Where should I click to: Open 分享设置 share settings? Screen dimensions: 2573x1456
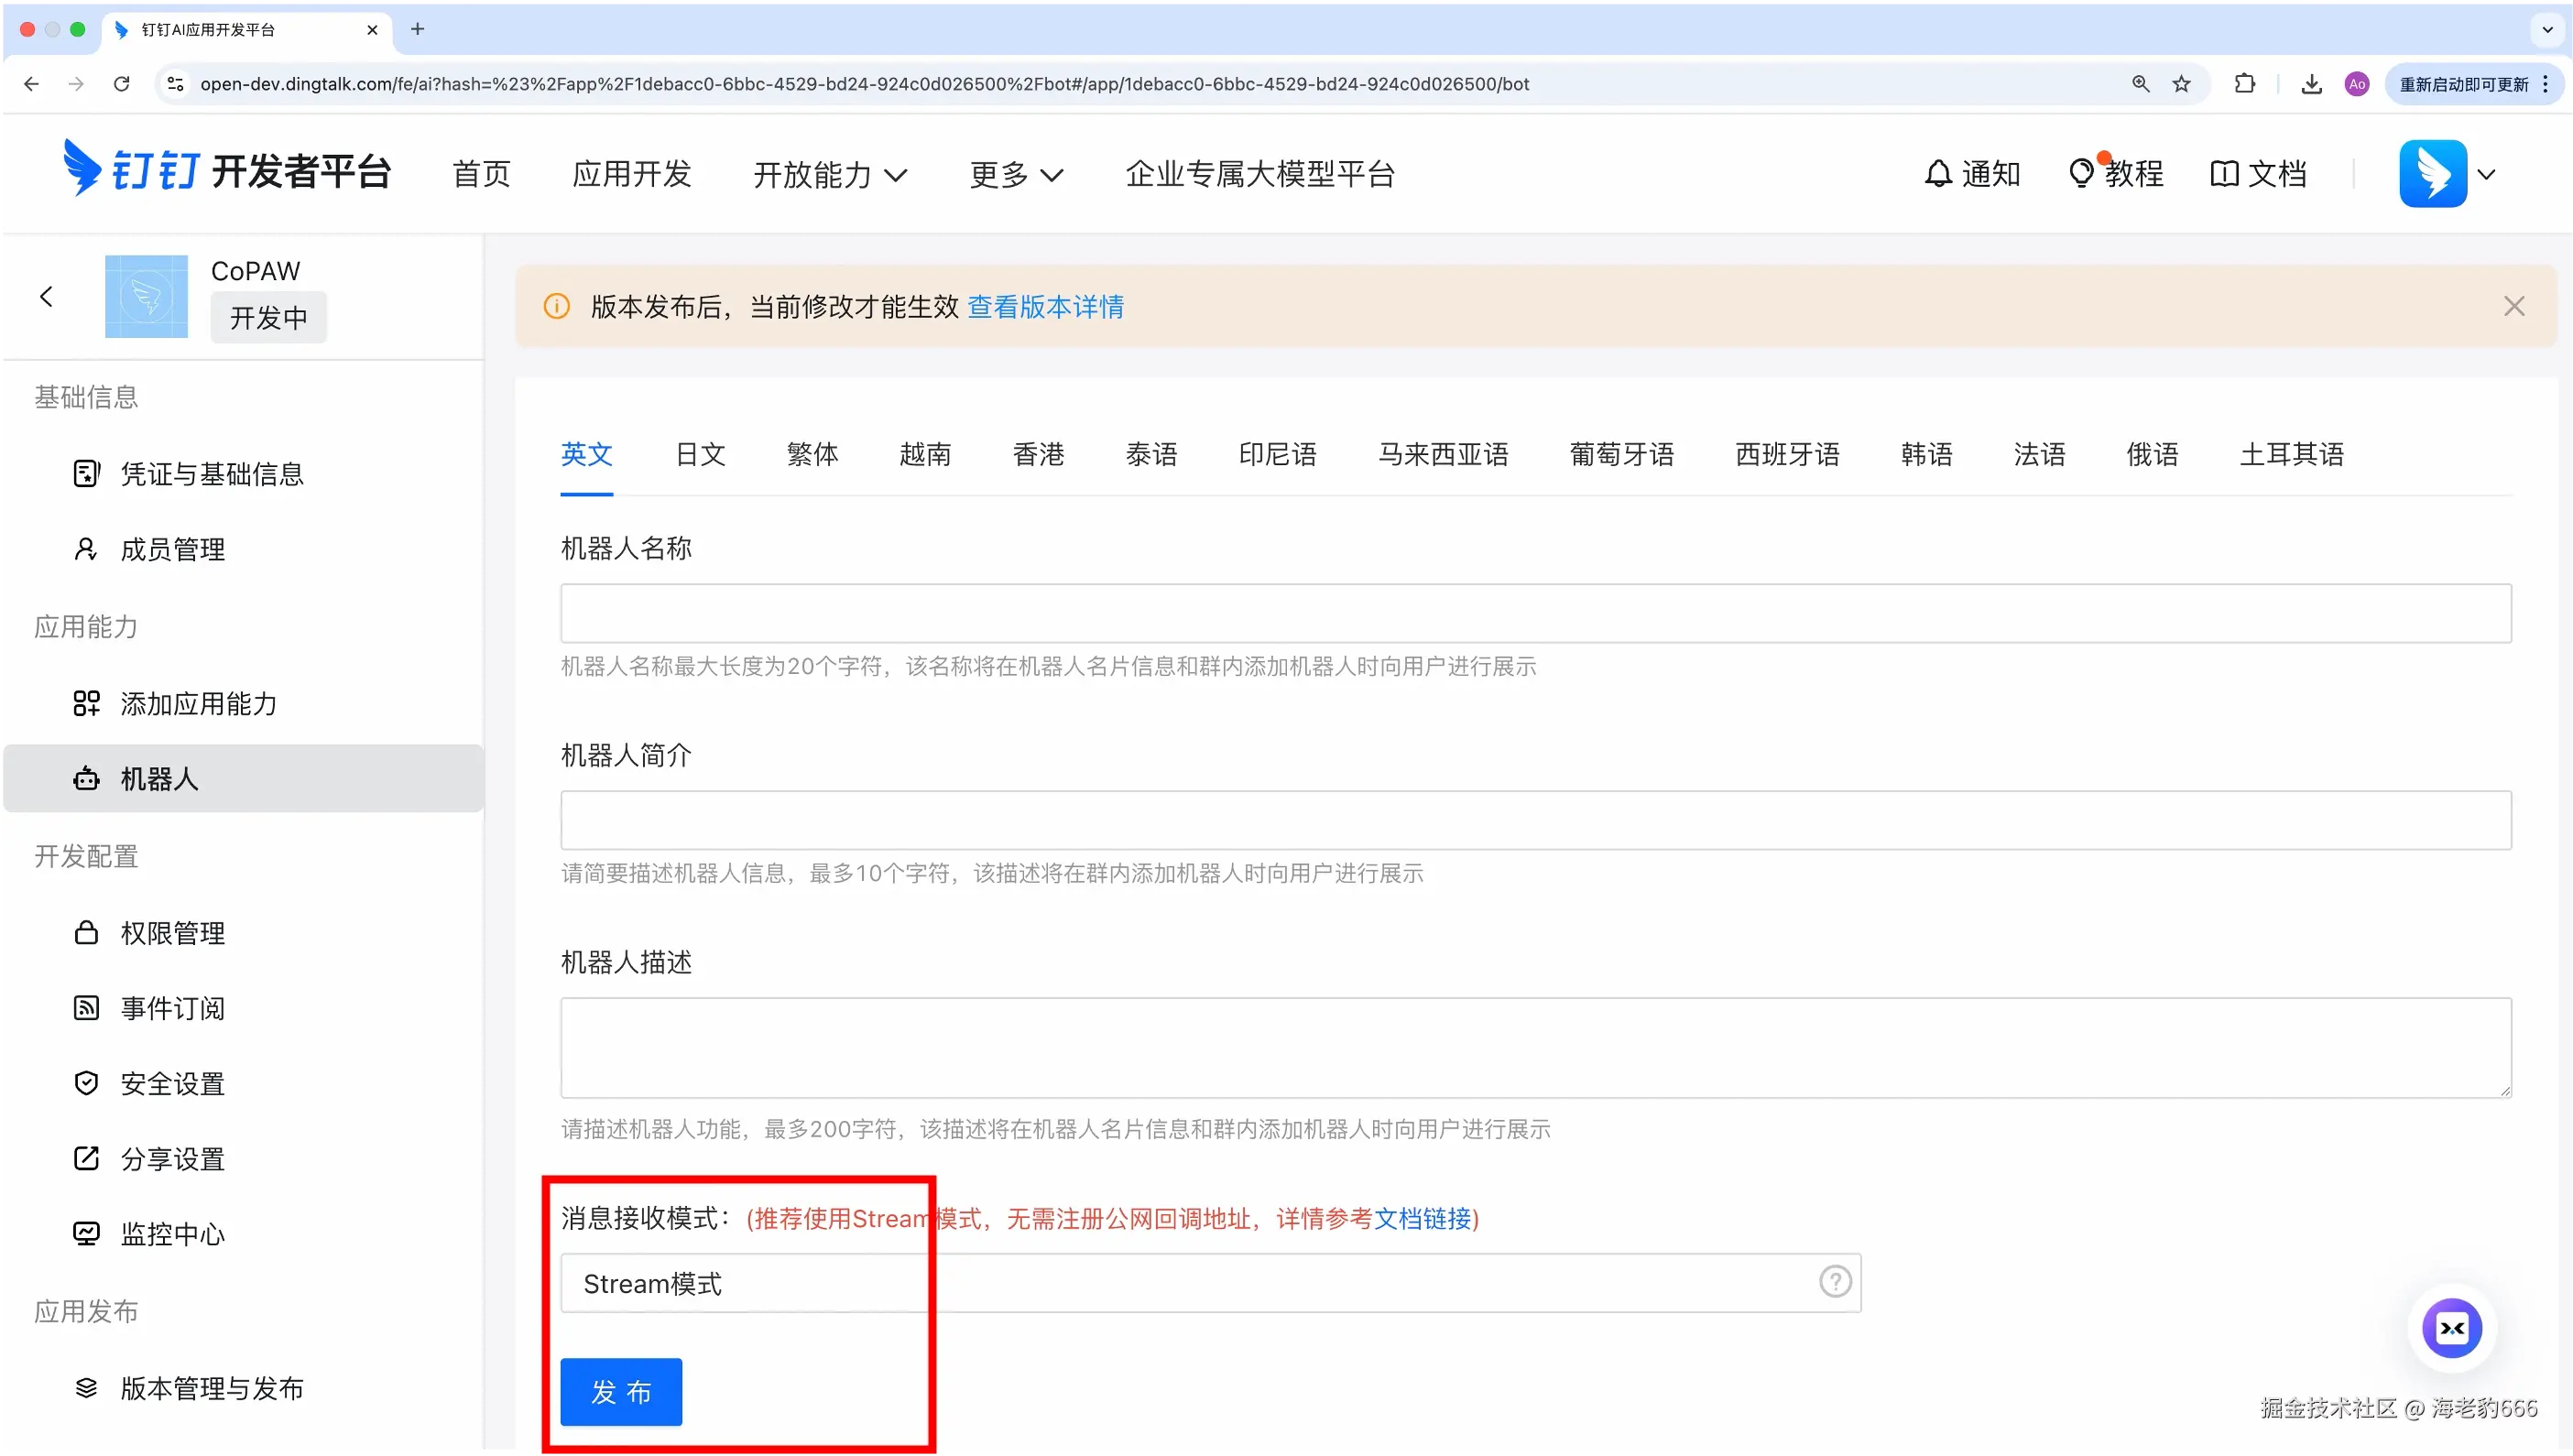pos(172,1158)
